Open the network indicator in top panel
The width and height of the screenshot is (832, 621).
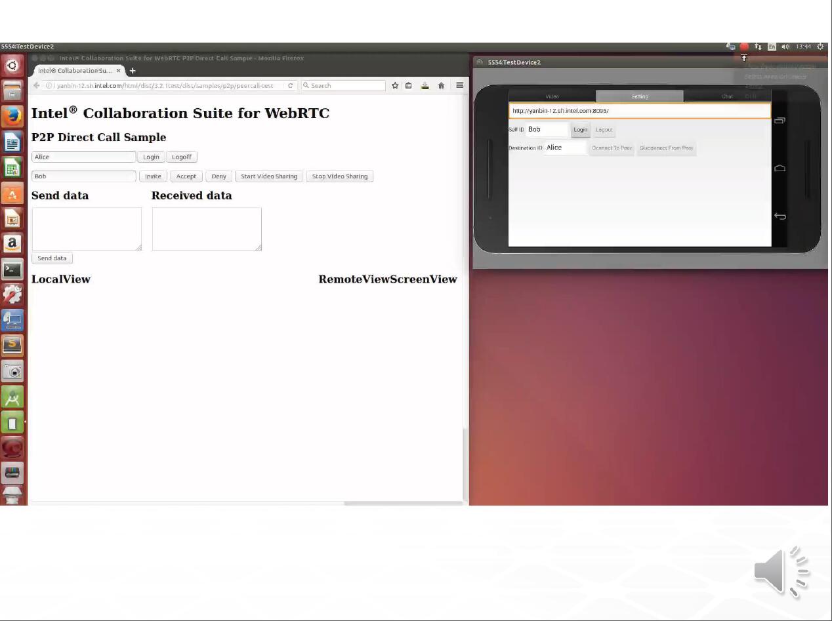pyautogui.click(x=758, y=47)
